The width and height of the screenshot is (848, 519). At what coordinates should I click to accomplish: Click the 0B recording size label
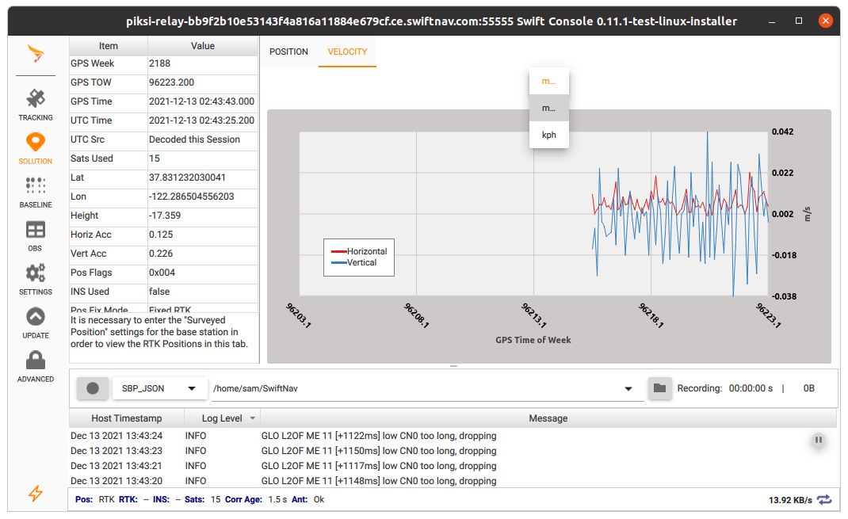[x=808, y=388]
